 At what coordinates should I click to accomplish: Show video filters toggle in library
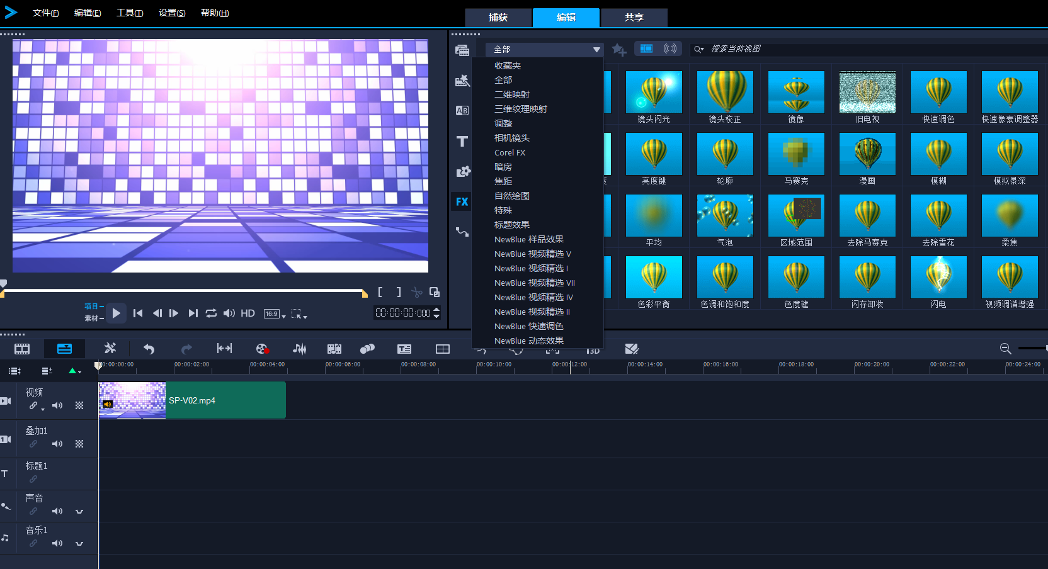[x=646, y=48]
